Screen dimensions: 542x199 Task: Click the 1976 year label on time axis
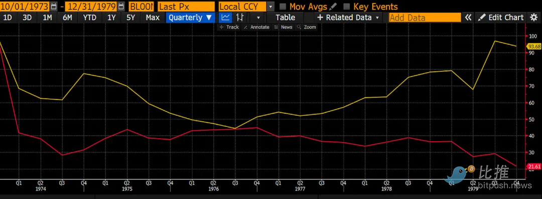pyautogui.click(x=213, y=189)
